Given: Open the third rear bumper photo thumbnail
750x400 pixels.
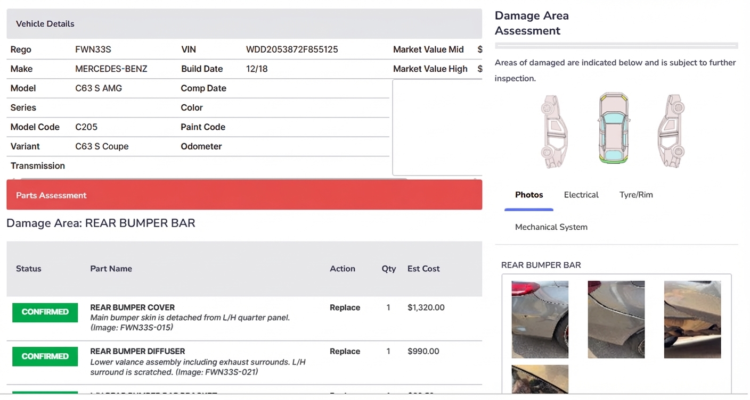Looking at the screenshot, I should point(692,319).
